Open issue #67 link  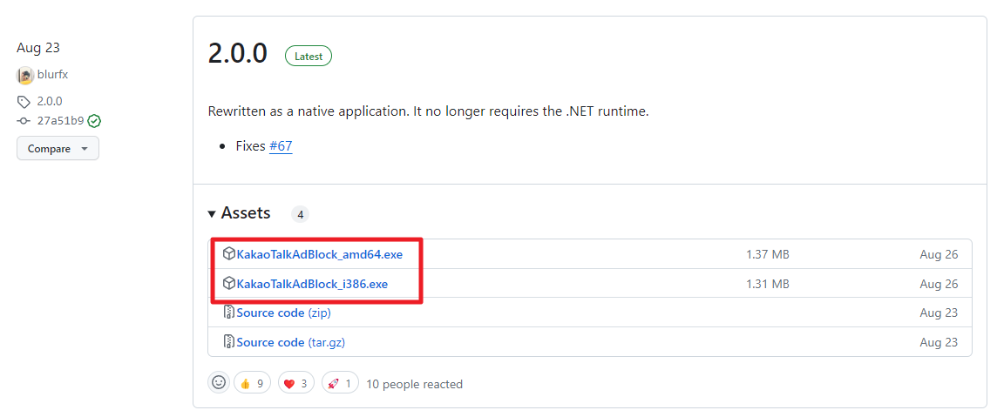pos(281,146)
